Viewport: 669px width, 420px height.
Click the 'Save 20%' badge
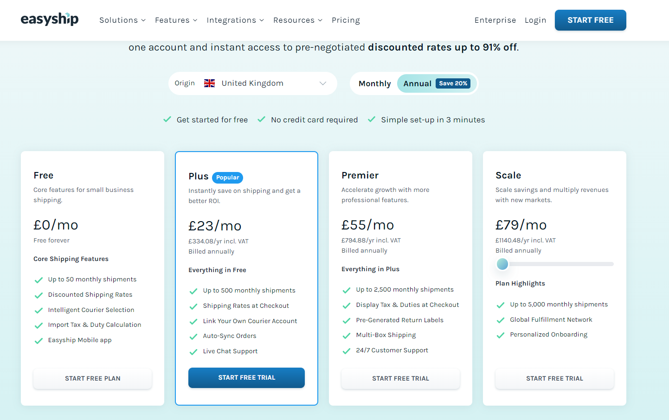[x=452, y=83]
